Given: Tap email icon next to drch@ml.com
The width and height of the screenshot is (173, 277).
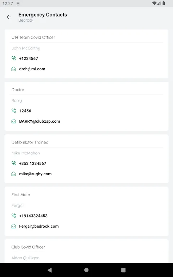Looking at the screenshot, I should (14, 69).
